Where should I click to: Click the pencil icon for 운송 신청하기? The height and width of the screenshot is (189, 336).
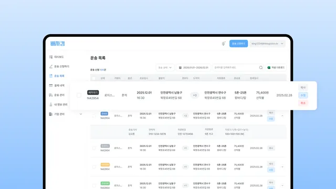tap(51, 67)
